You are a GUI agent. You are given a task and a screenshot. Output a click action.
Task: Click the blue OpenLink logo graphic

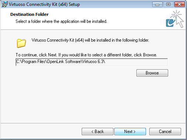[x=170, y=23]
